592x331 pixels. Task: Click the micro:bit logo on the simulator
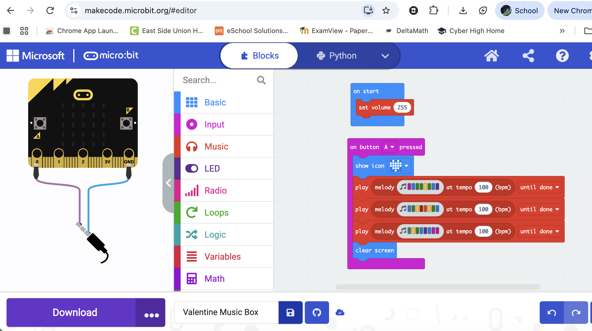[83, 95]
